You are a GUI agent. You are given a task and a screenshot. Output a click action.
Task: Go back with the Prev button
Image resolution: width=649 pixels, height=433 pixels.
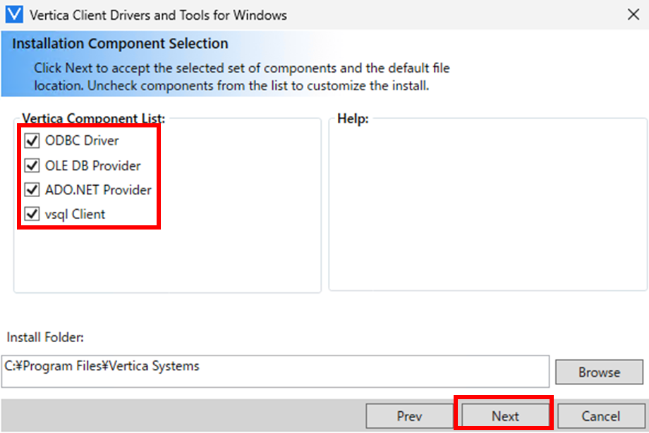pyautogui.click(x=409, y=416)
